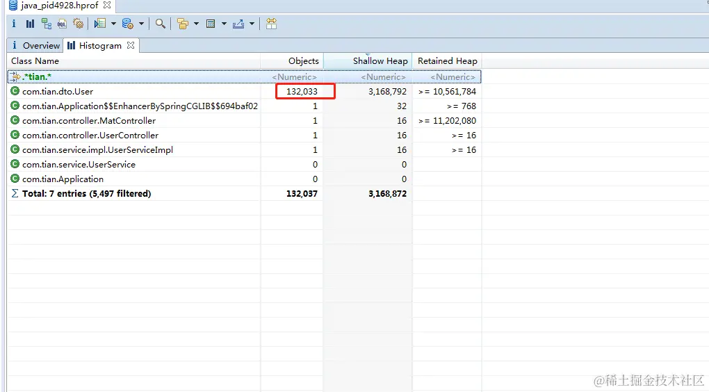Viewport: 709px width, 392px height.
Task: Sort by Class Name column header
Action: tap(134, 60)
